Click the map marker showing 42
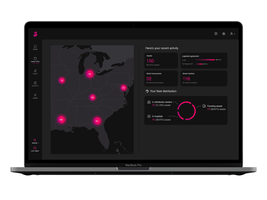The image size is (267, 200). point(90,74)
